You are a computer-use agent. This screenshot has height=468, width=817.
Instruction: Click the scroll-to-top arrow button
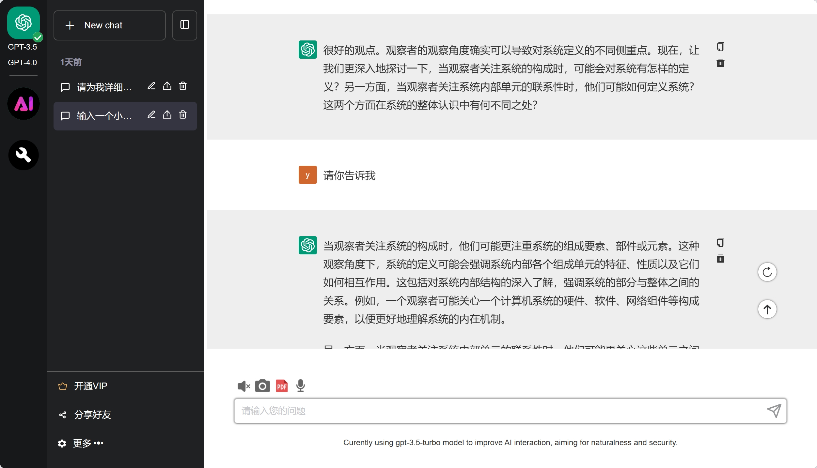coord(767,309)
